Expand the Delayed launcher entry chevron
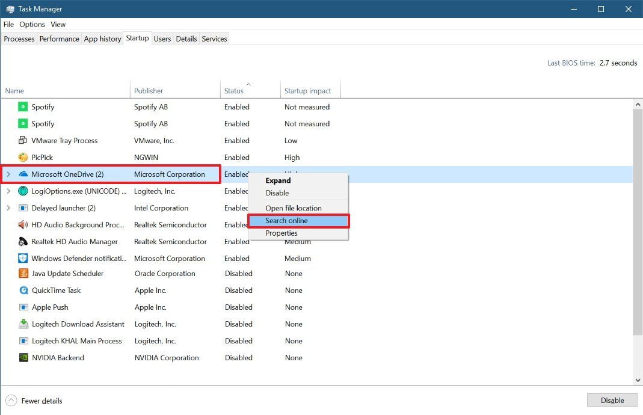 [x=8, y=207]
